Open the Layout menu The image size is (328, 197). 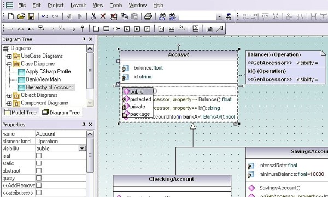coord(78,5)
